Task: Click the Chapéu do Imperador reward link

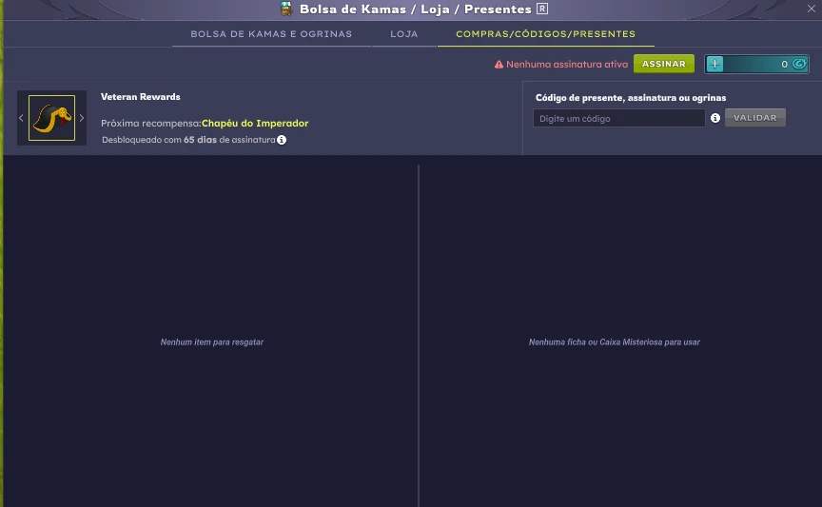Action: (255, 124)
